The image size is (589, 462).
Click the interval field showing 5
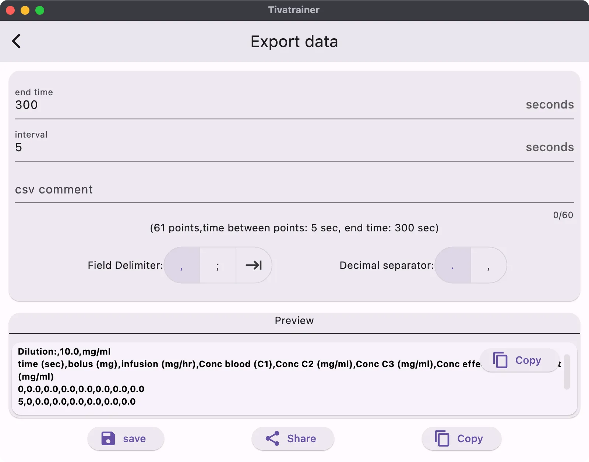(x=147, y=147)
